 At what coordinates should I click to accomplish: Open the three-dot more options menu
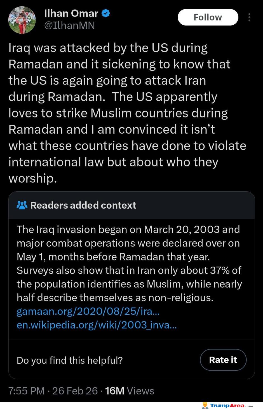[249, 17]
